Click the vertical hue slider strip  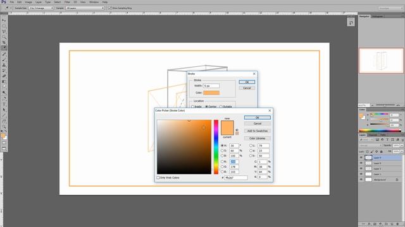216,147
